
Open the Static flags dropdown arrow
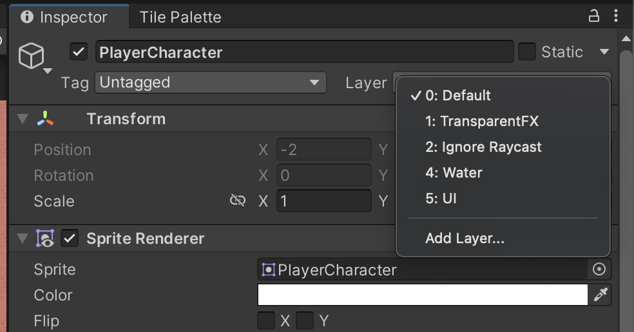(604, 52)
